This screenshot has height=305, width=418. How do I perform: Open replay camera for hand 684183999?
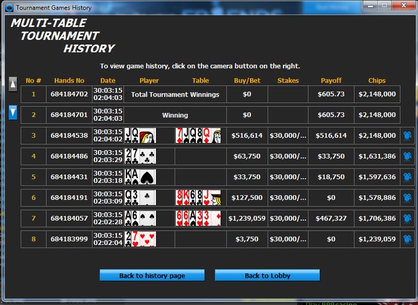click(407, 239)
